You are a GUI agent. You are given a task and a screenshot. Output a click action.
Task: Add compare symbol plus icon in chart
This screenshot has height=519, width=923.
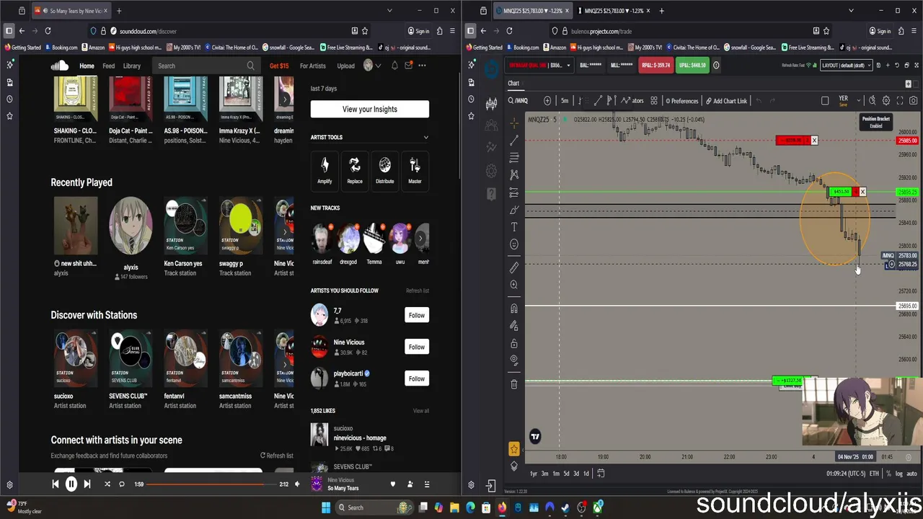tap(547, 101)
